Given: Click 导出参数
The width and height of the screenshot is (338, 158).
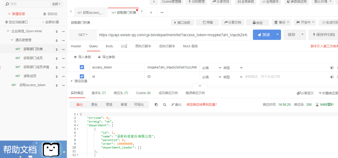Looking at the screenshot, I should tap(107, 57).
